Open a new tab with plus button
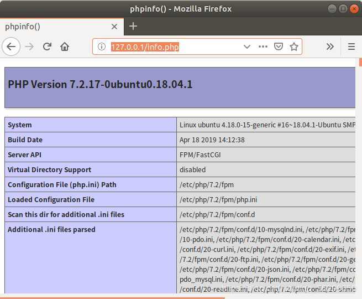 [x=133, y=26]
